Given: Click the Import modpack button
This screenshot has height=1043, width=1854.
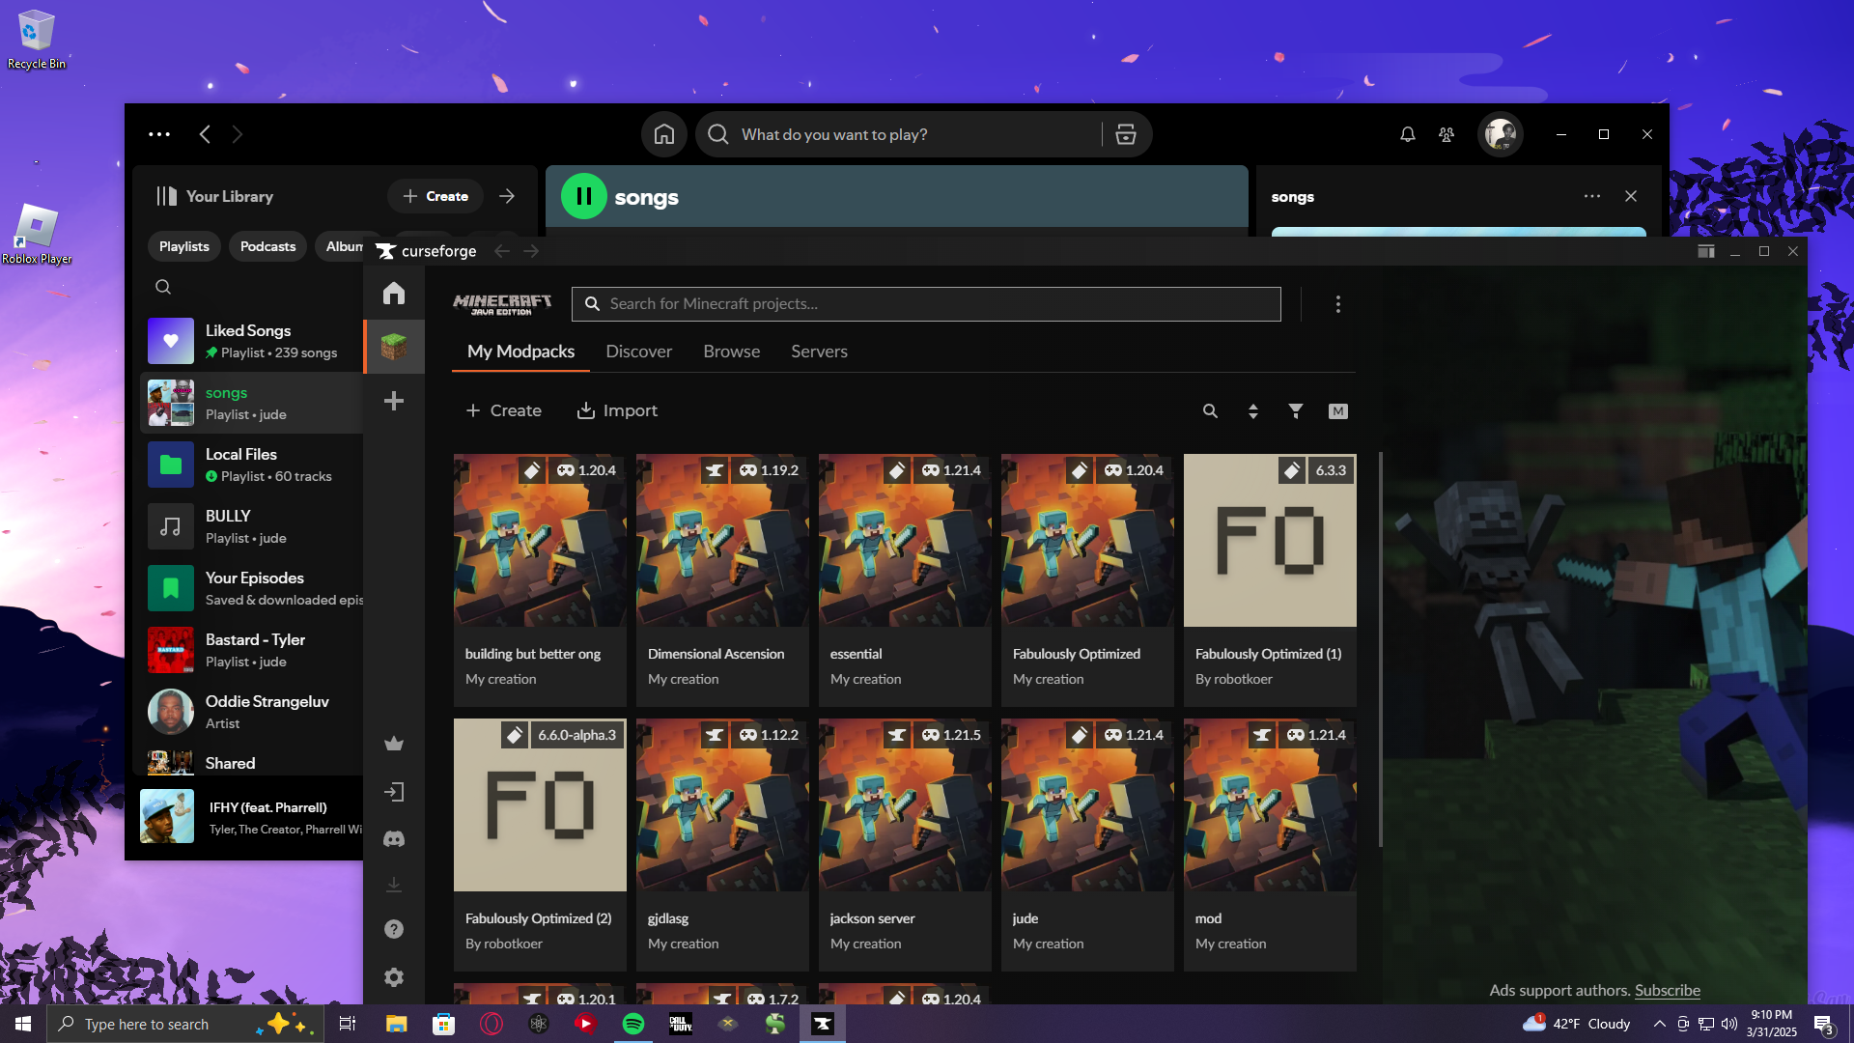Looking at the screenshot, I should click(617, 410).
